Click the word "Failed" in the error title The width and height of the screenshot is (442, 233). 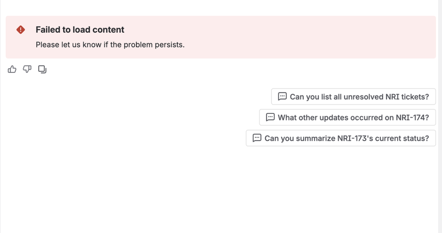(x=48, y=30)
